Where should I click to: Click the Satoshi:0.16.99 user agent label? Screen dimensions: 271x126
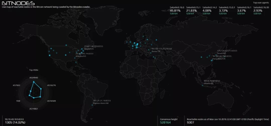(x=261, y=7)
